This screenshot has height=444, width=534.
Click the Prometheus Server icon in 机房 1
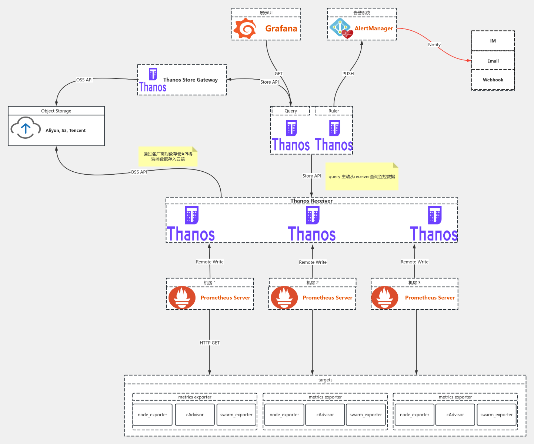point(182,297)
